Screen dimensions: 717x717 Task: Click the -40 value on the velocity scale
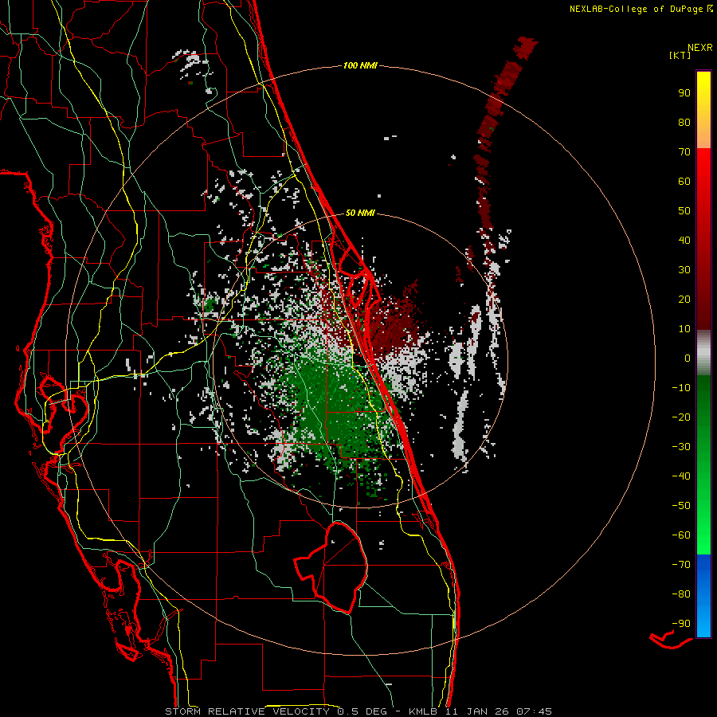click(681, 476)
